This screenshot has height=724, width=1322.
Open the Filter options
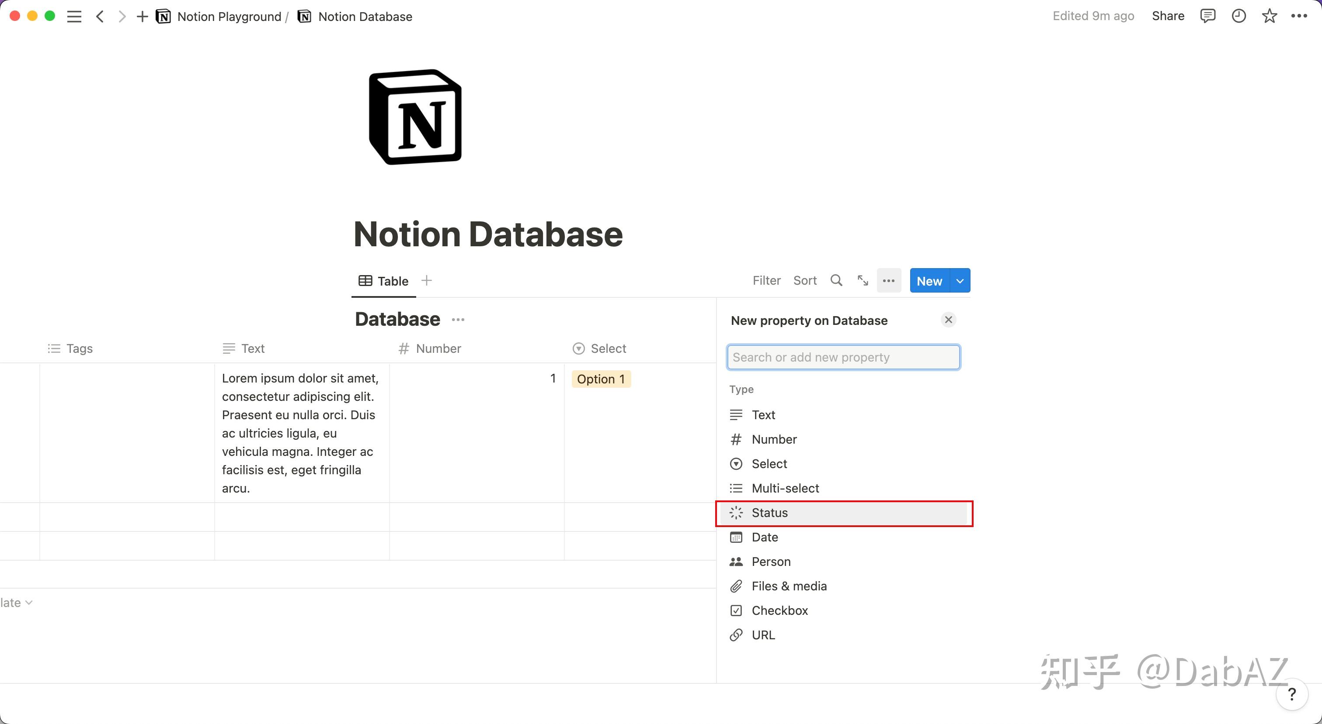[766, 280]
